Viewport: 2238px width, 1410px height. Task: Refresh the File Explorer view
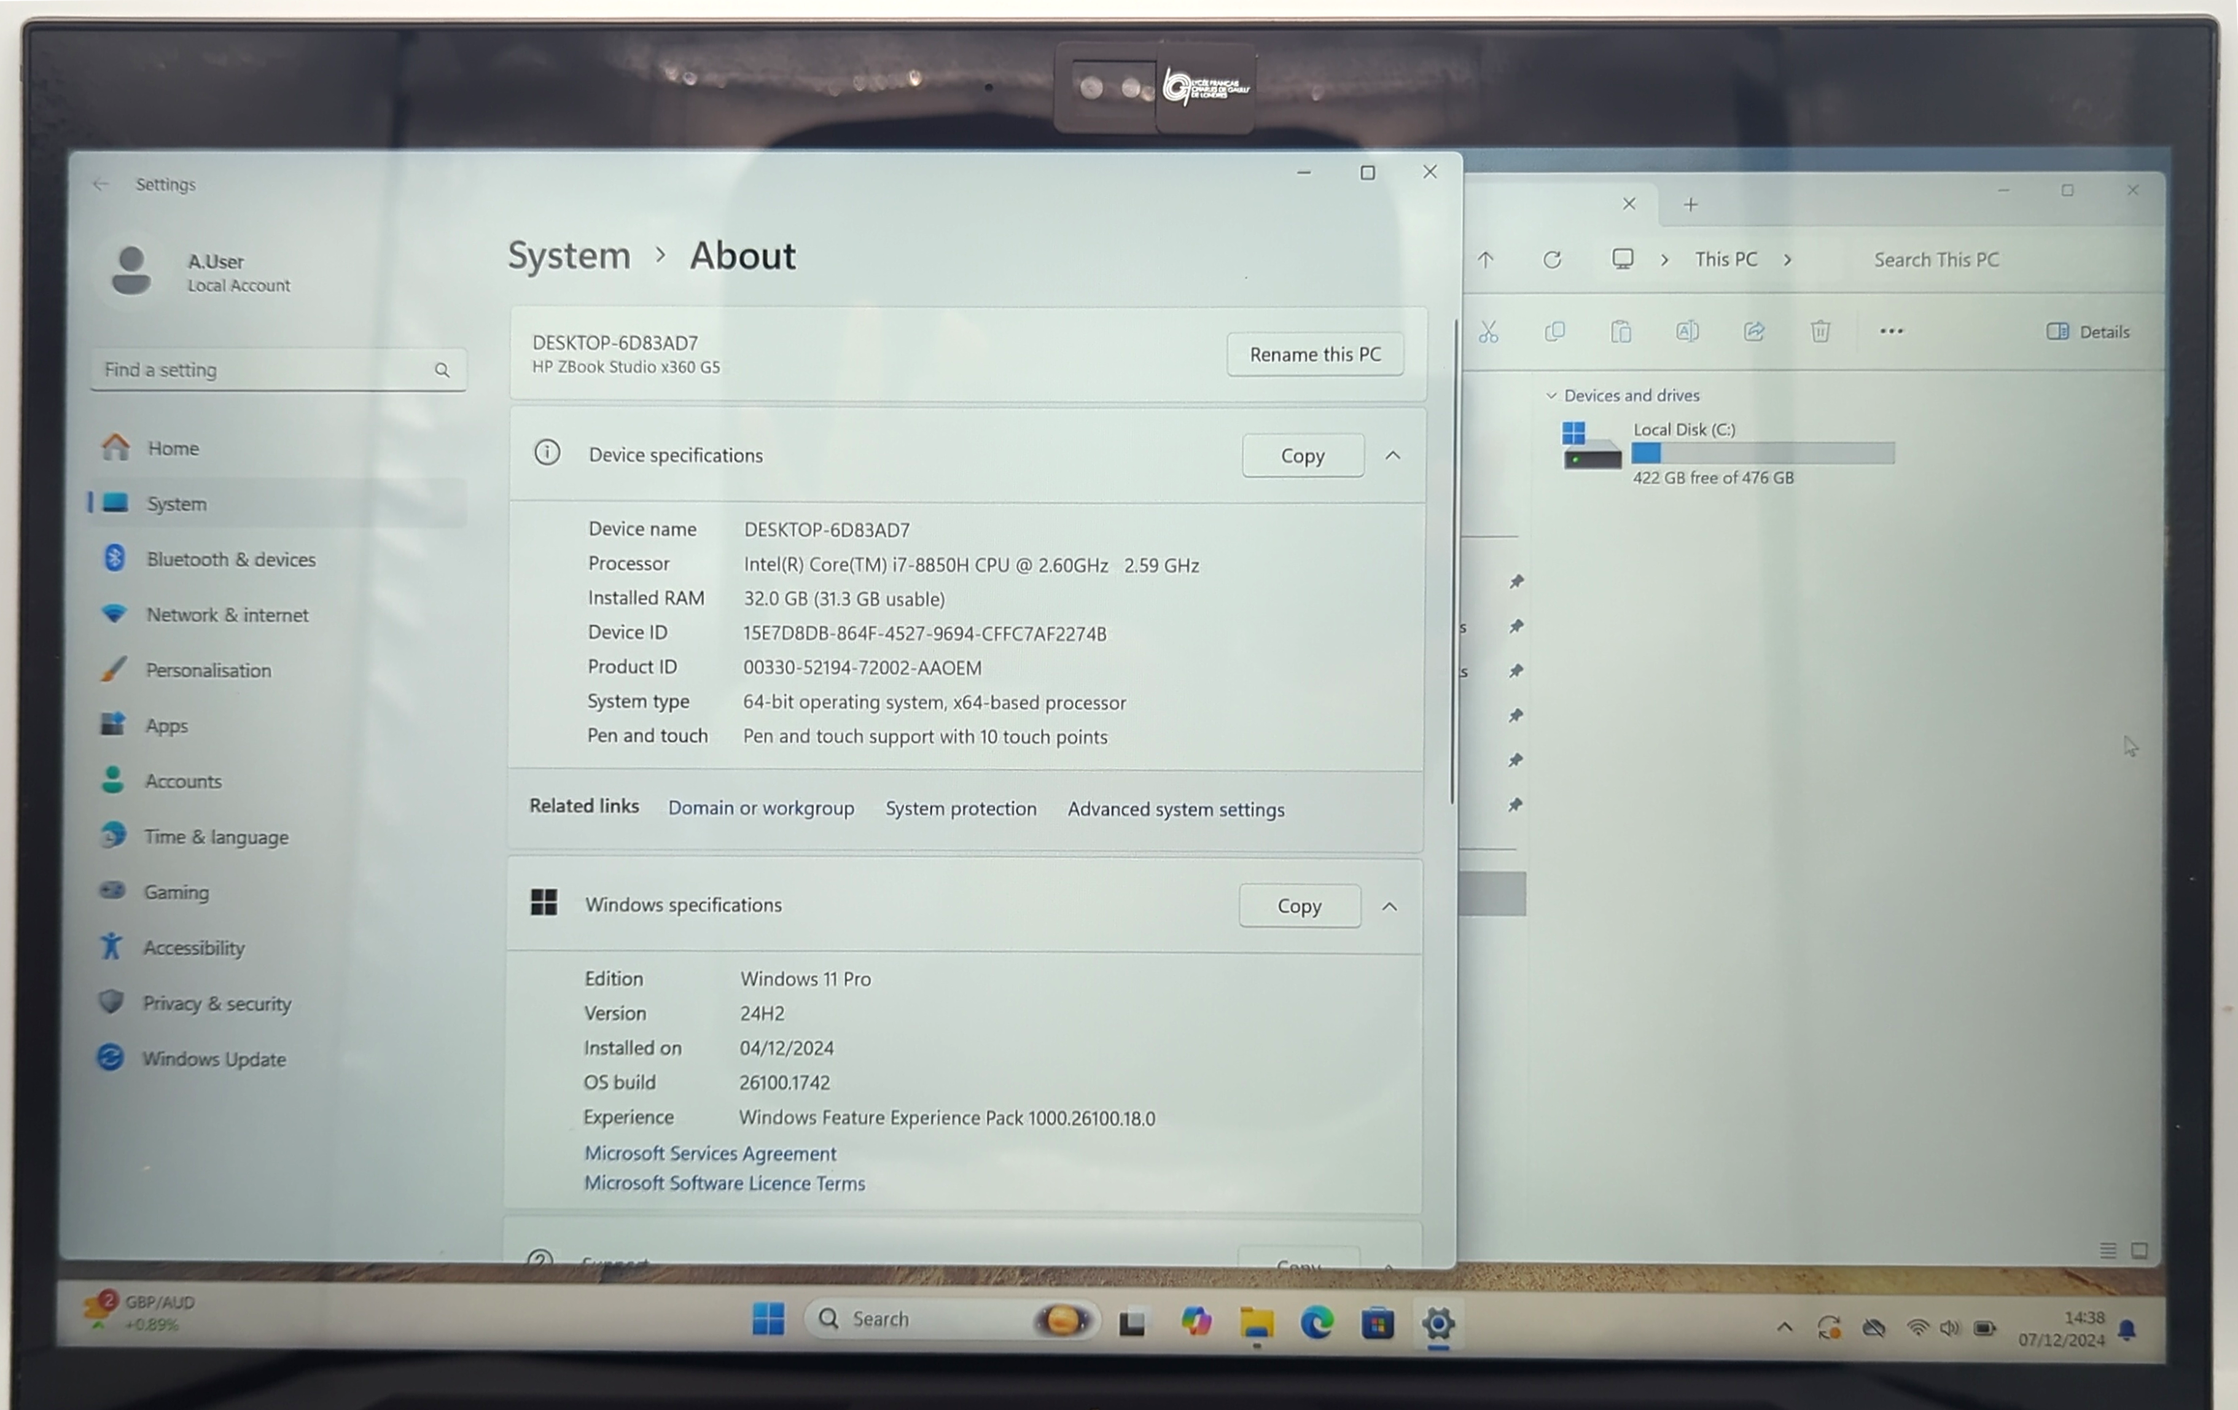(1552, 260)
